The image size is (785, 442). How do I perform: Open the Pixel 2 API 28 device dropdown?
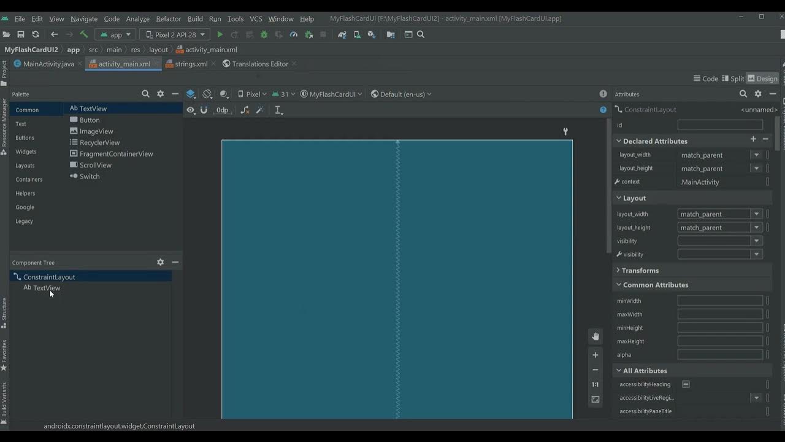pyautogui.click(x=175, y=34)
